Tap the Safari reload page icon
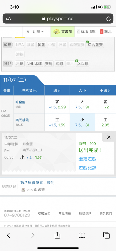116x251 pixels. [x=108, y=19]
